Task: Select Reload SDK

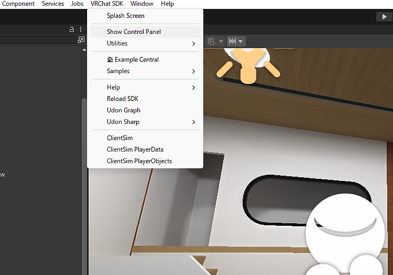Action: pyautogui.click(x=145, y=99)
